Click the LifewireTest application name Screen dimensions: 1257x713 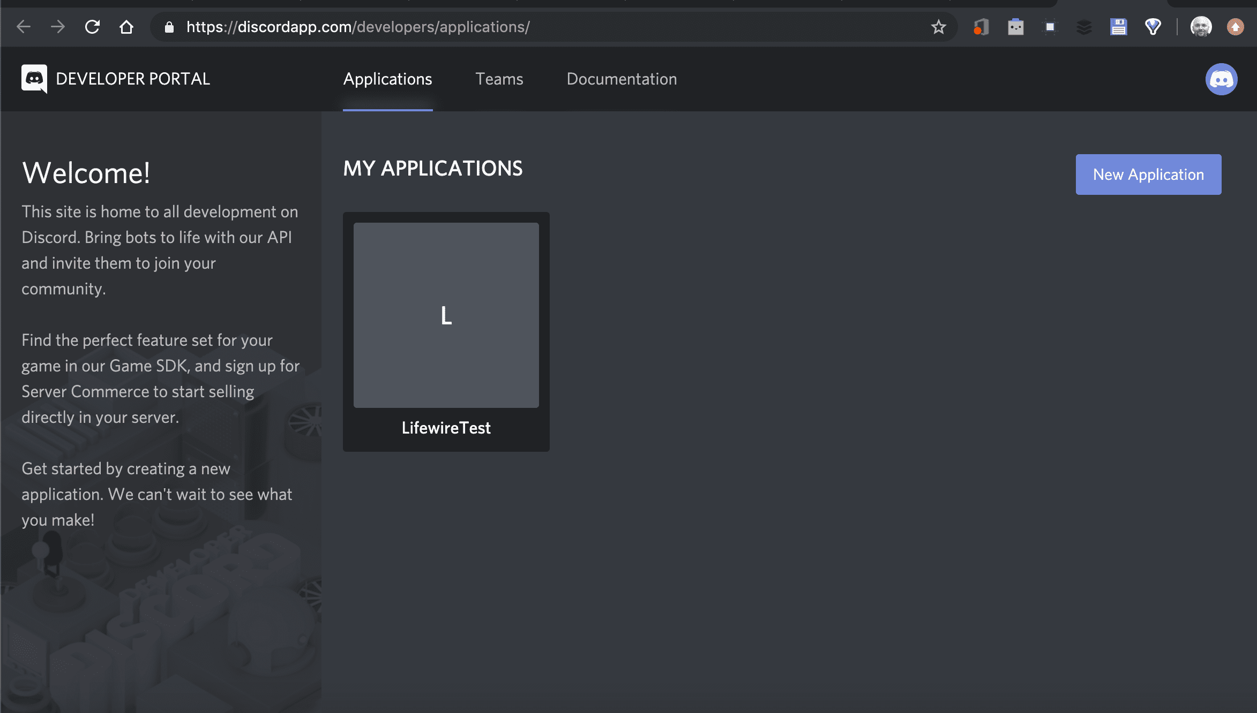pyautogui.click(x=446, y=428)
